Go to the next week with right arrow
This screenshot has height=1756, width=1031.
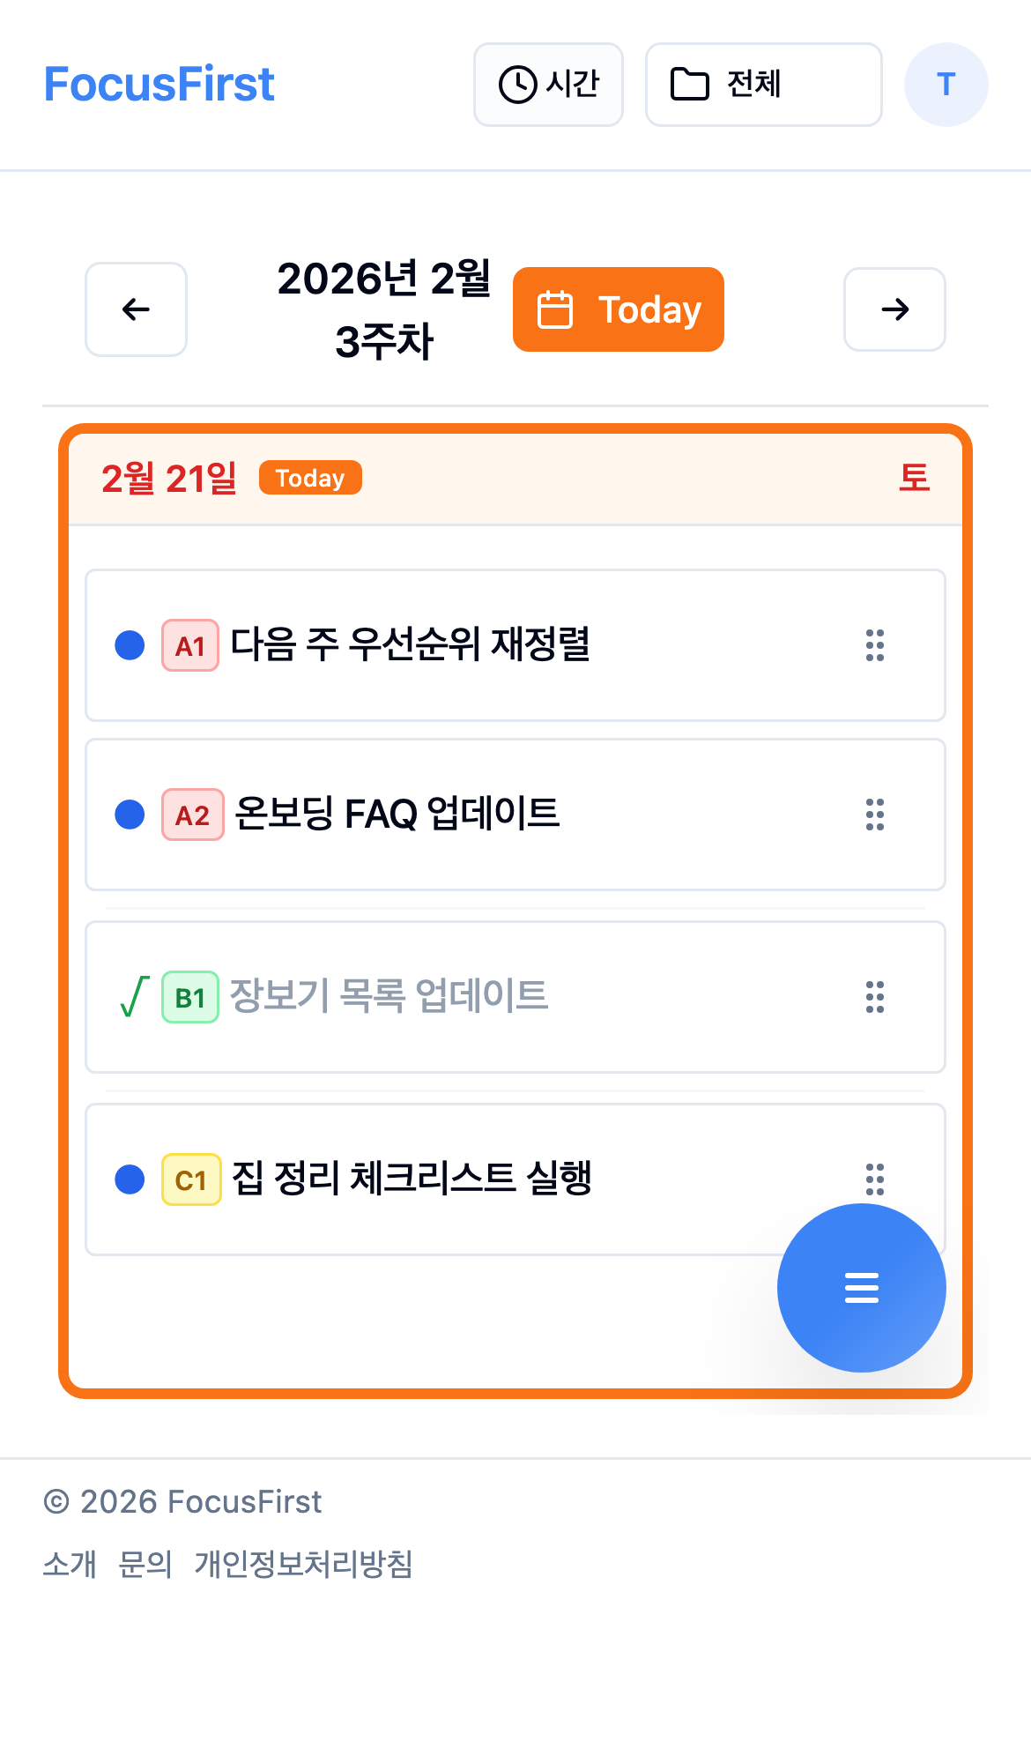tap(894, 309)
